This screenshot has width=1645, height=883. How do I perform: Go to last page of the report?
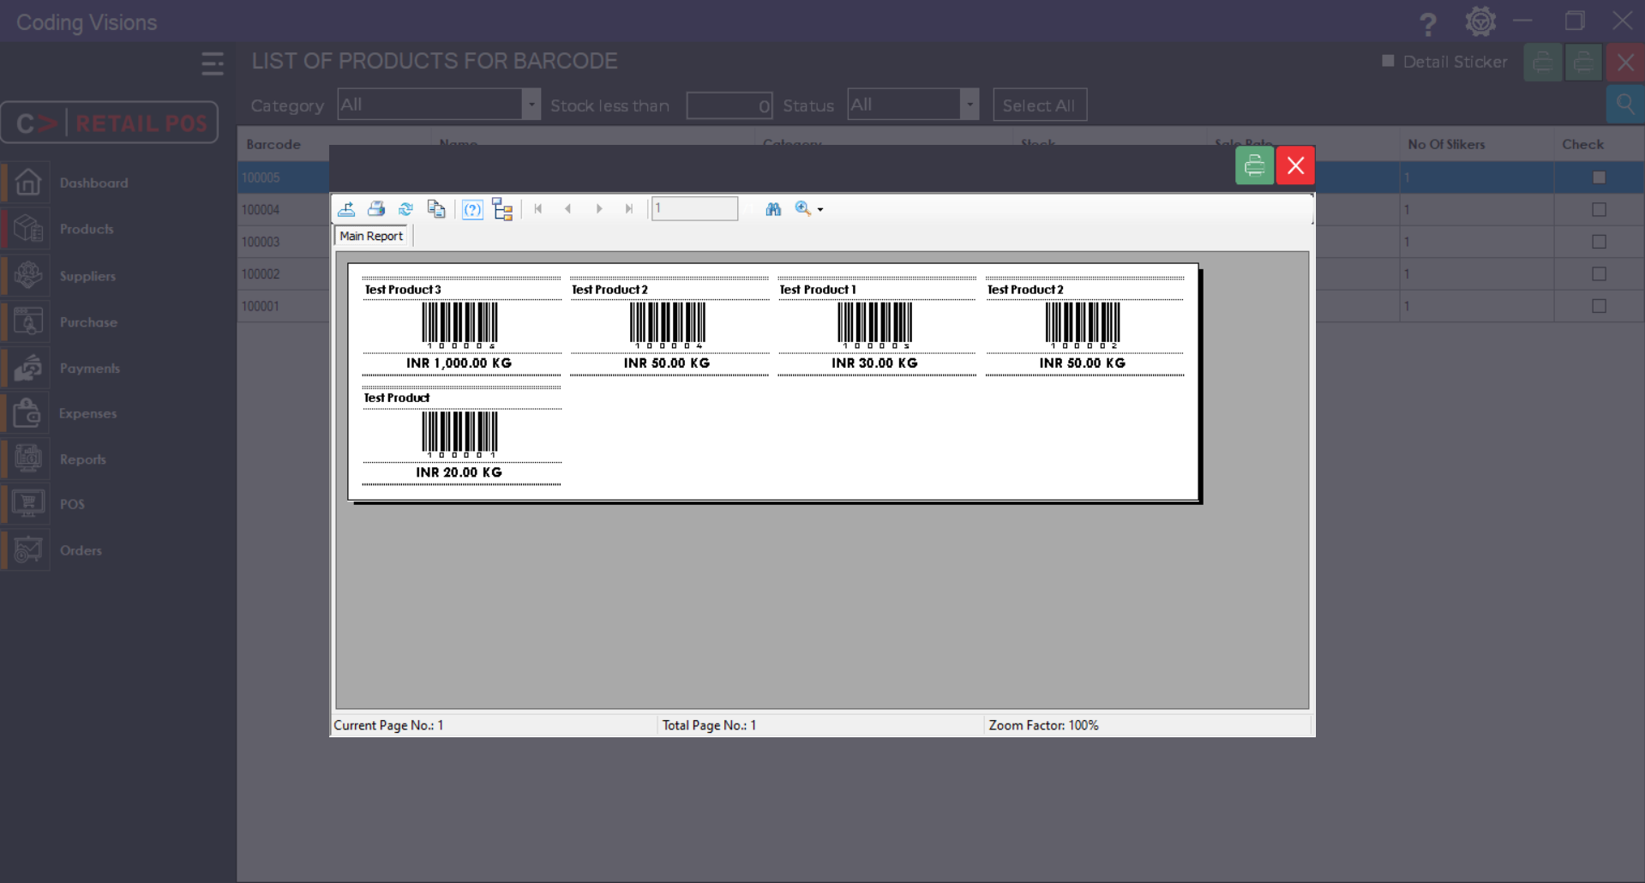click(629, 209)
